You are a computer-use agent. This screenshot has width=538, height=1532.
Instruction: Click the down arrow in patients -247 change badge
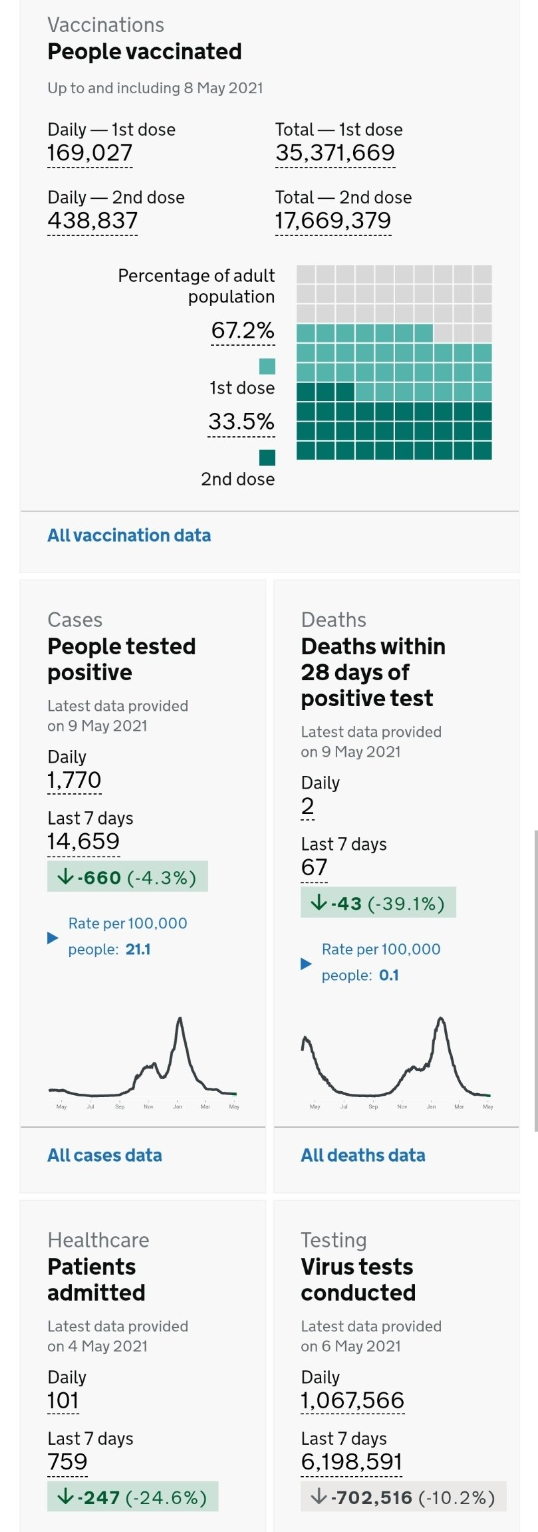click(65, 1497)
